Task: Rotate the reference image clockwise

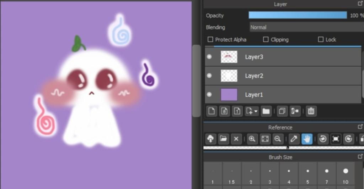Action: pos(348,139)
